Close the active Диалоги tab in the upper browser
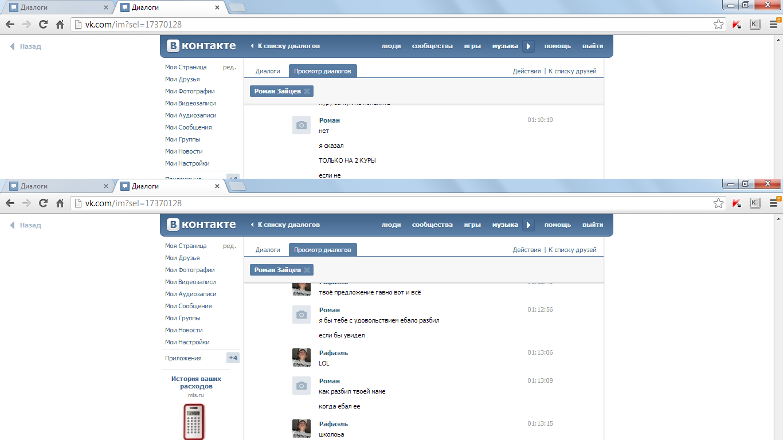Image resolution: width=783 pixels, height=440 pixels. pos(217,8)
